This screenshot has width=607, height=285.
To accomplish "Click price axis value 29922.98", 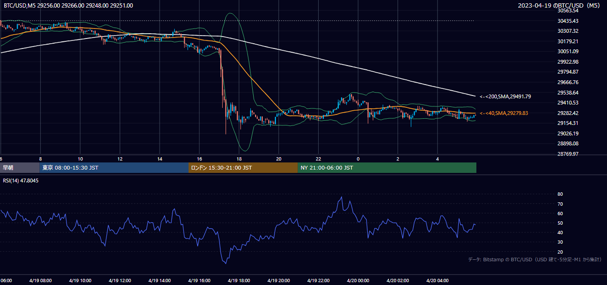I will pos(568,62).
